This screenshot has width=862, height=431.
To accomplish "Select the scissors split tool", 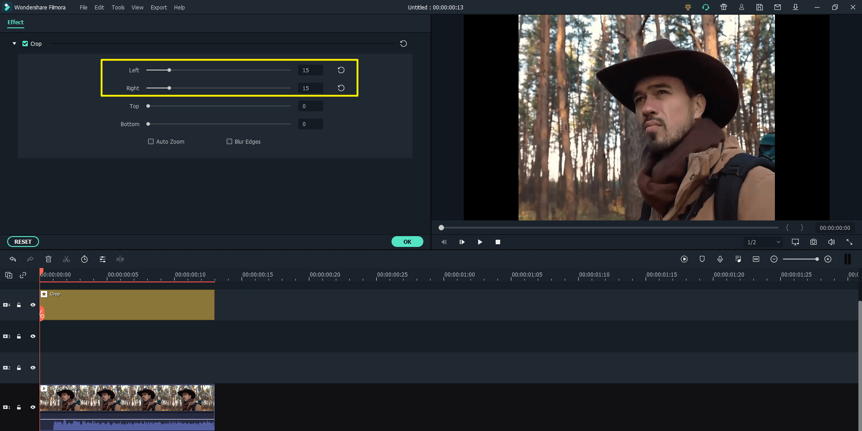I will click(66, 259).
